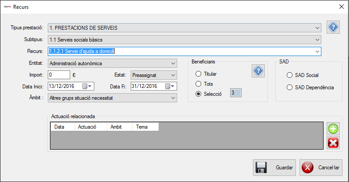Select the Titular beneficiary option
This screenshot has width=349, height=182.
click(199, 74)
